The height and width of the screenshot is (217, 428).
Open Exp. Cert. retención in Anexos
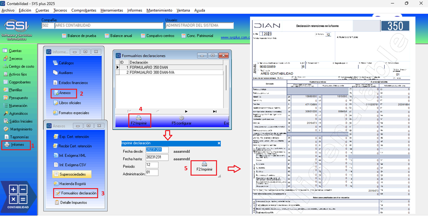pyautogui.click(x=71, y=137)
